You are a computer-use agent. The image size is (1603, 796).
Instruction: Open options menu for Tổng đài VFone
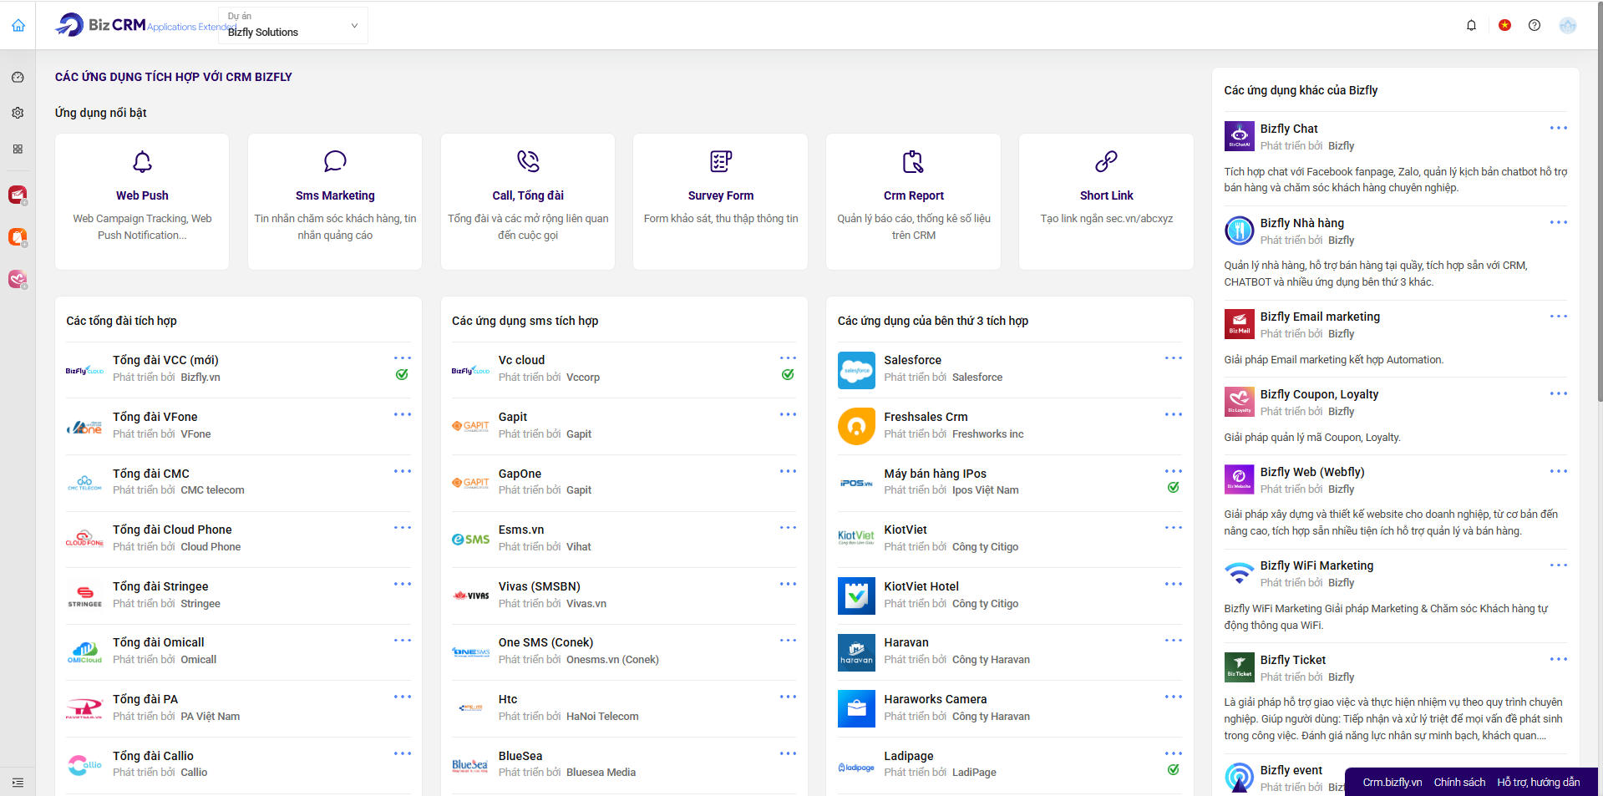pos(403,414)
